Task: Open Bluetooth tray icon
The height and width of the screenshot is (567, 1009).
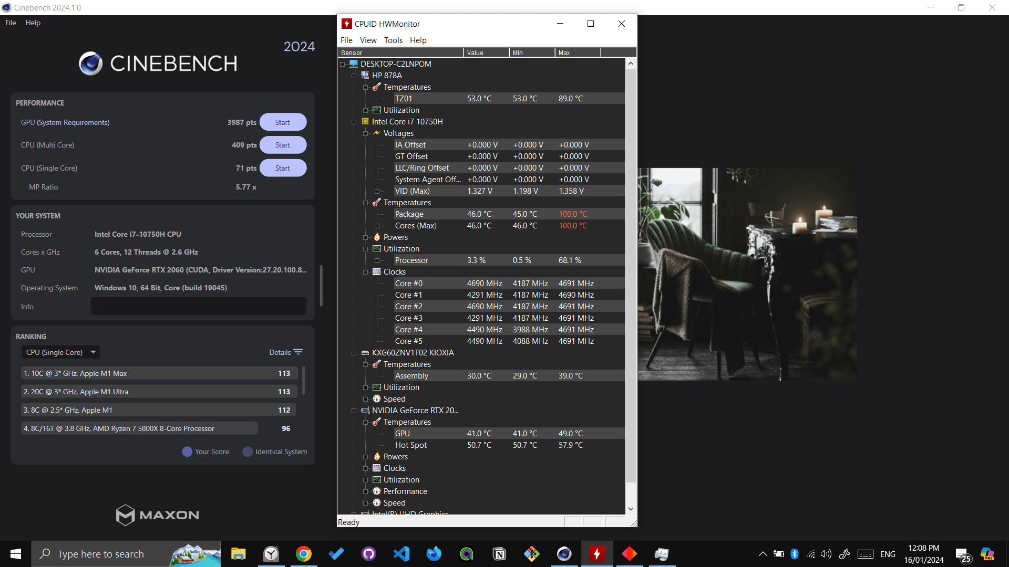Action: click(795, 554)
